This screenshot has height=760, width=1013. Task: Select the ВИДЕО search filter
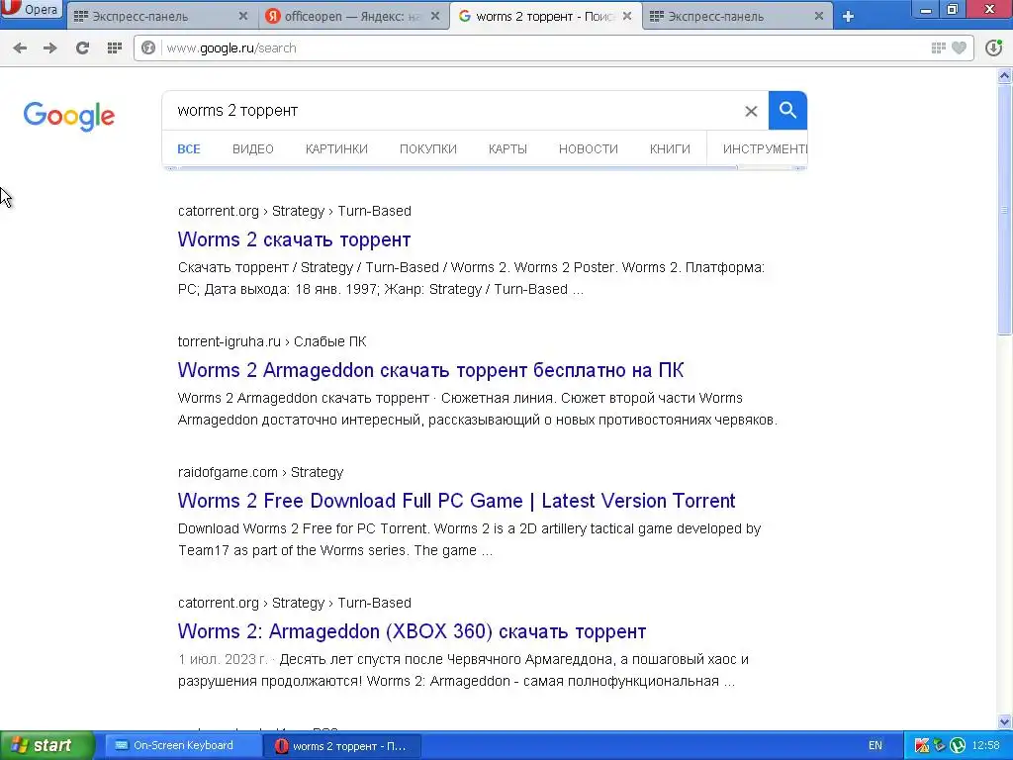point(253,149)
